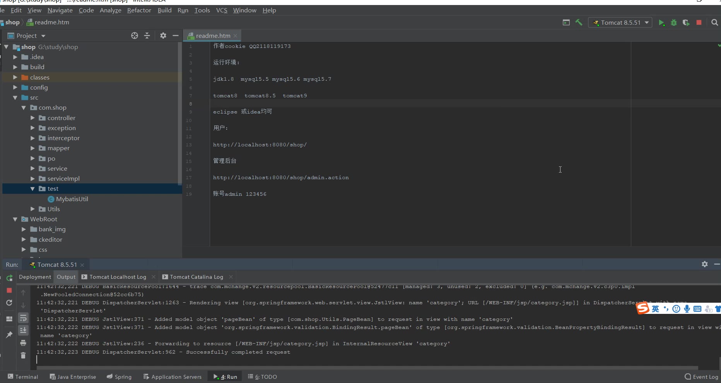Click the green Run button in toolbar
Viewport: 721px width, 383px height.
tap(661, 23)
